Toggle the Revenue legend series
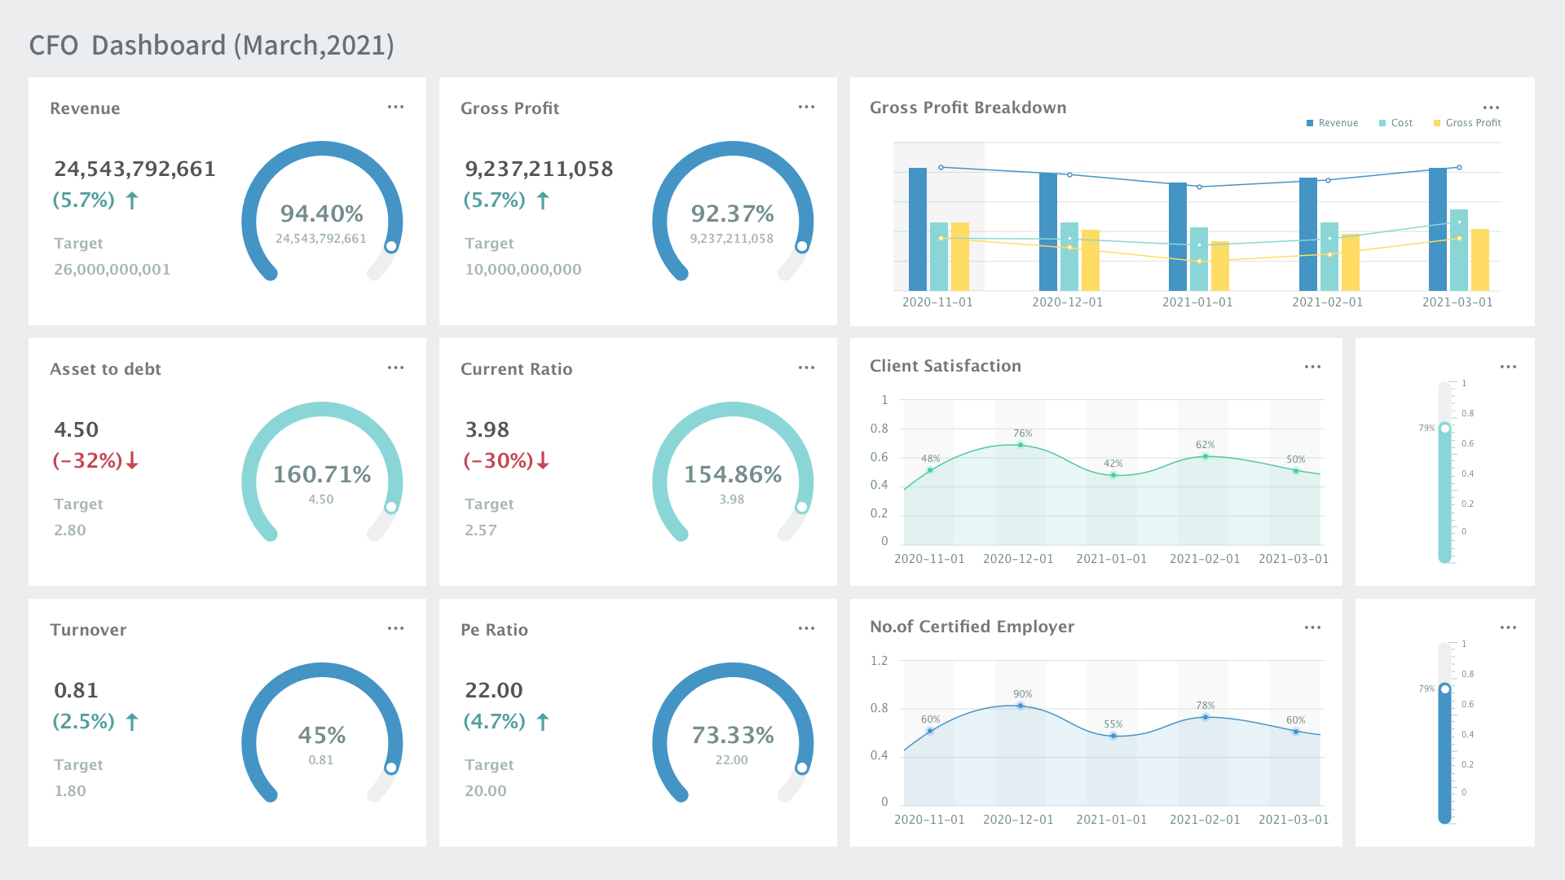1565x880 pixels. (1332, 123)
